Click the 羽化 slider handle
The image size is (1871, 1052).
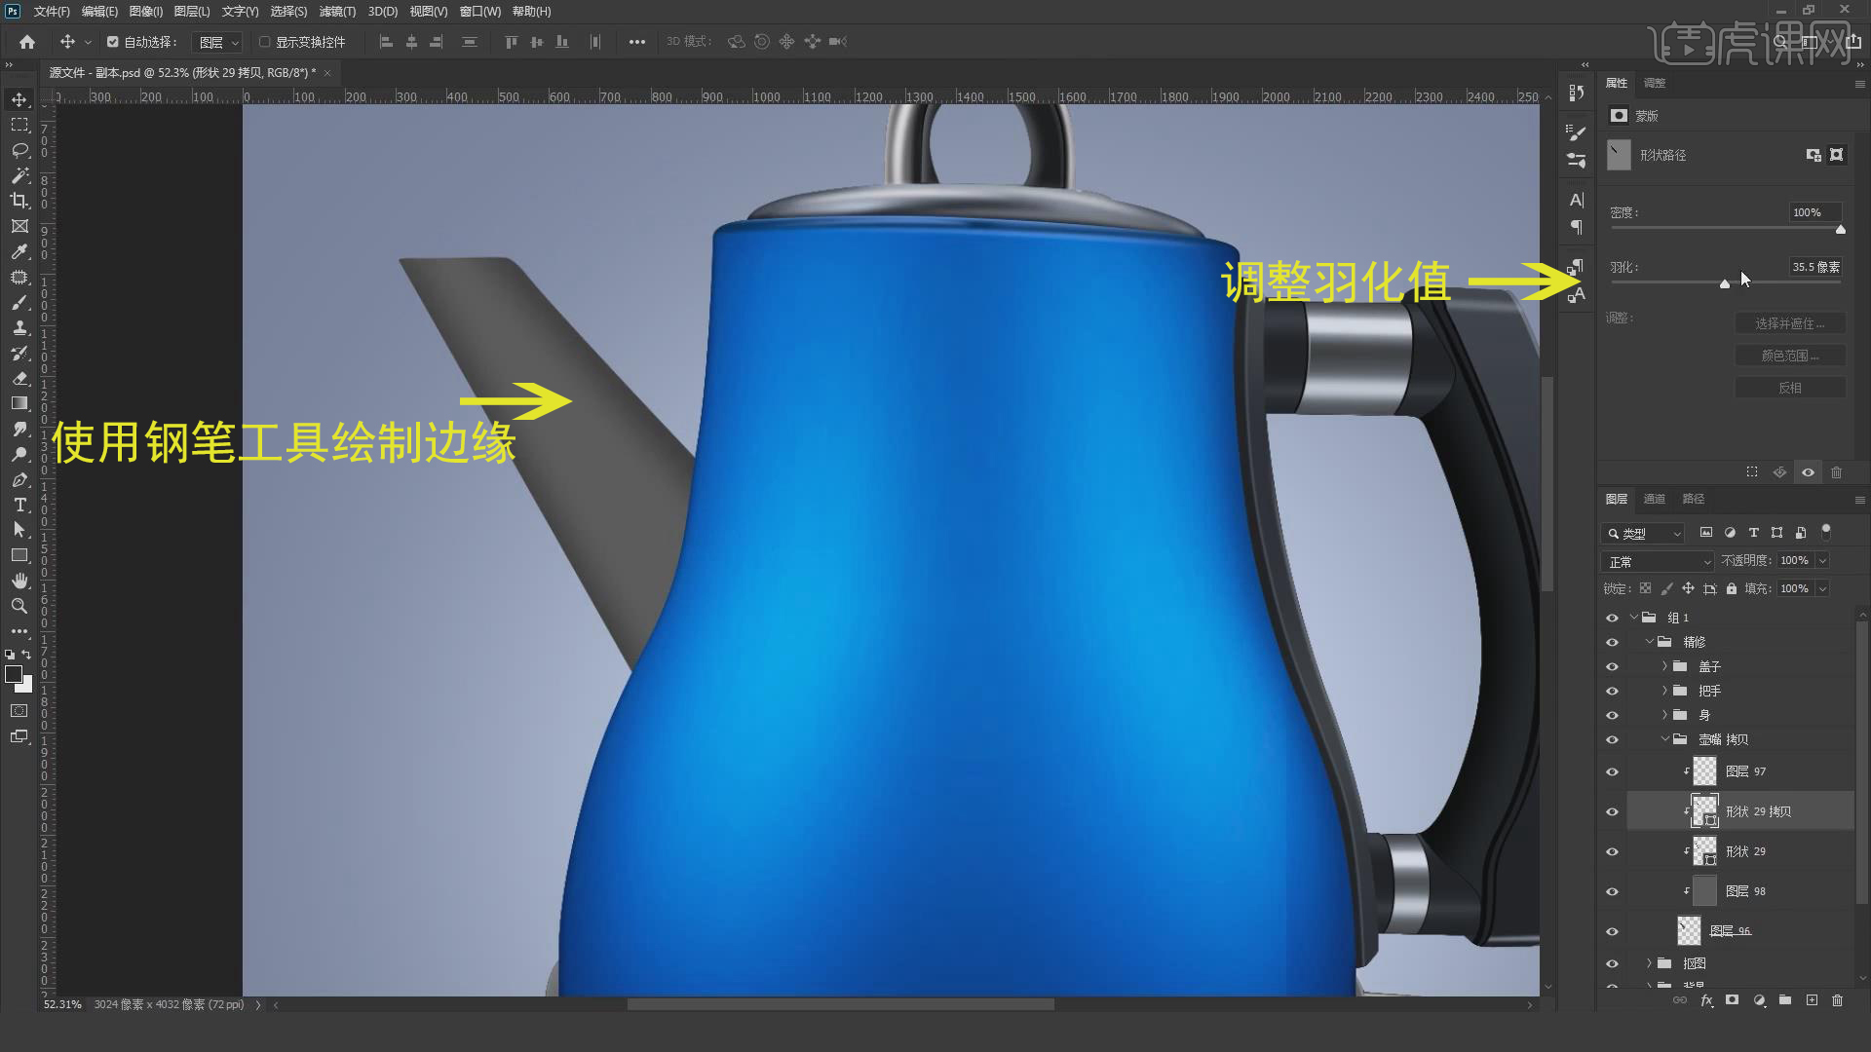pyautogui.click(x=1725, y=283)
